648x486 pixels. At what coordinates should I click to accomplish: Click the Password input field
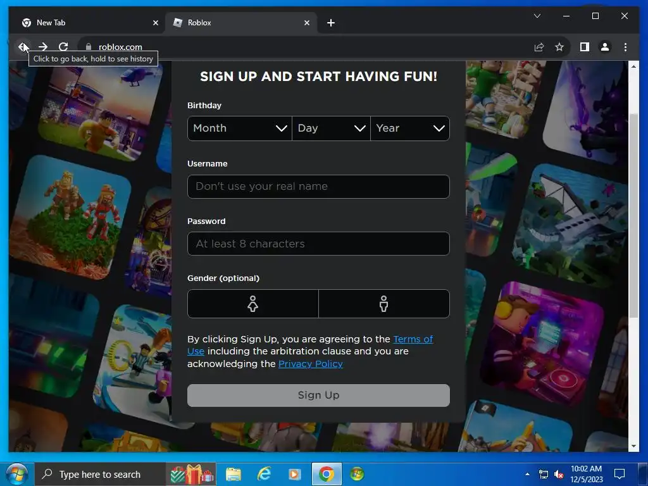[318, 244]
